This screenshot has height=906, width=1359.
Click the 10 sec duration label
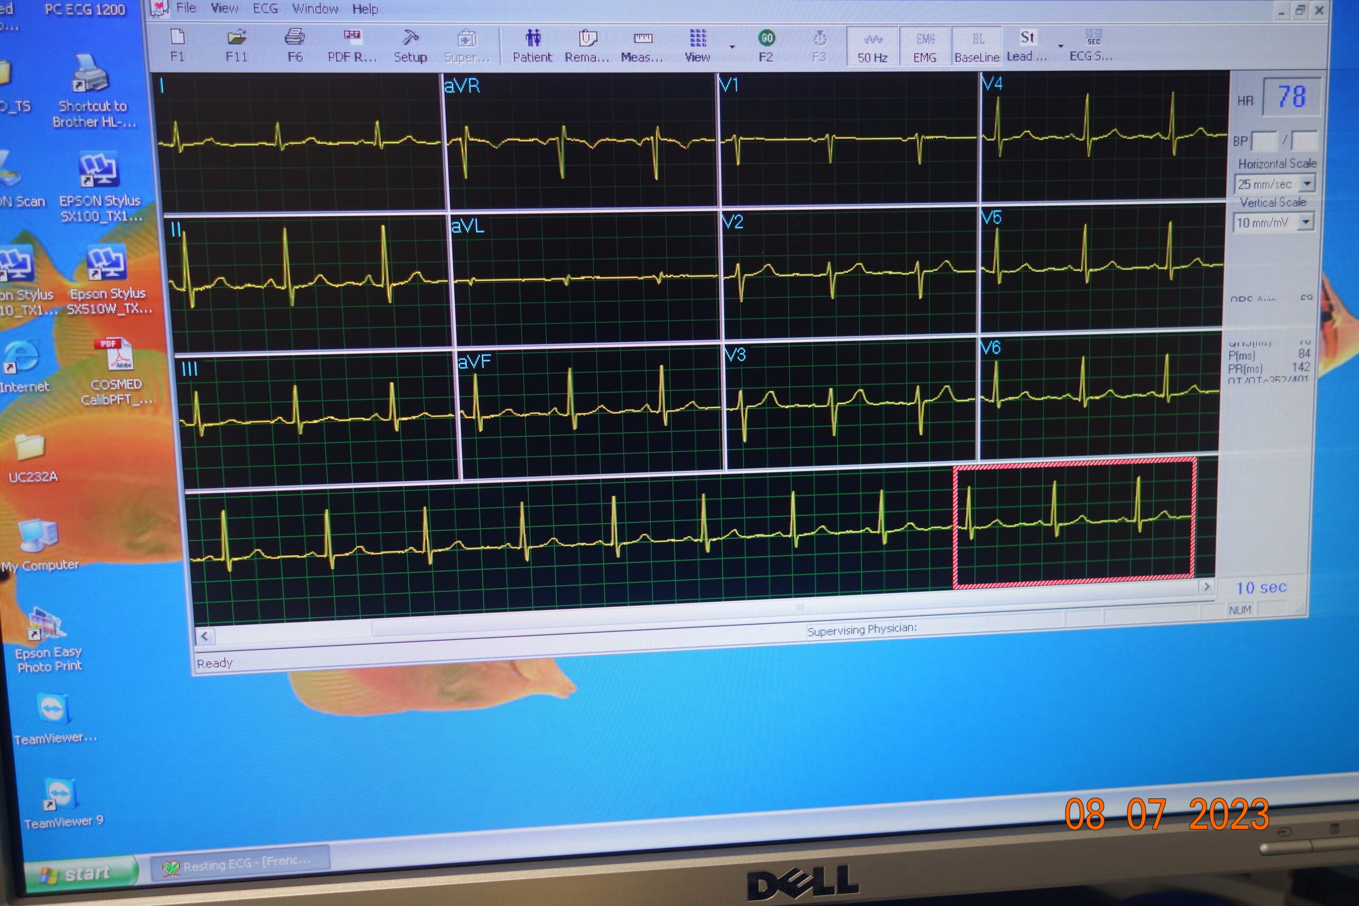1261,588
